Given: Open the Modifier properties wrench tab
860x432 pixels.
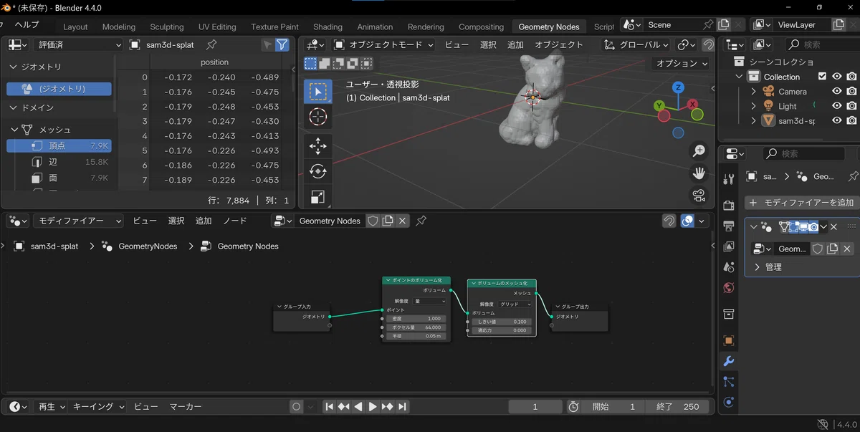Looking at the screenshot, I should (729, 361).
